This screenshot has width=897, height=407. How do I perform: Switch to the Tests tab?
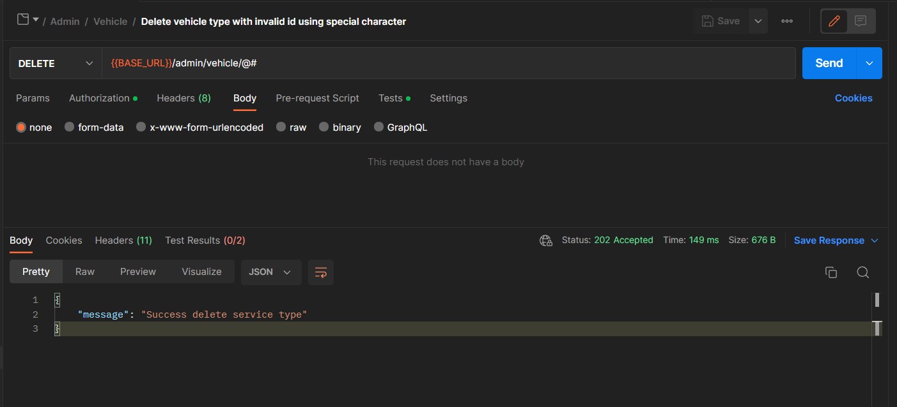tap(389, 98)
